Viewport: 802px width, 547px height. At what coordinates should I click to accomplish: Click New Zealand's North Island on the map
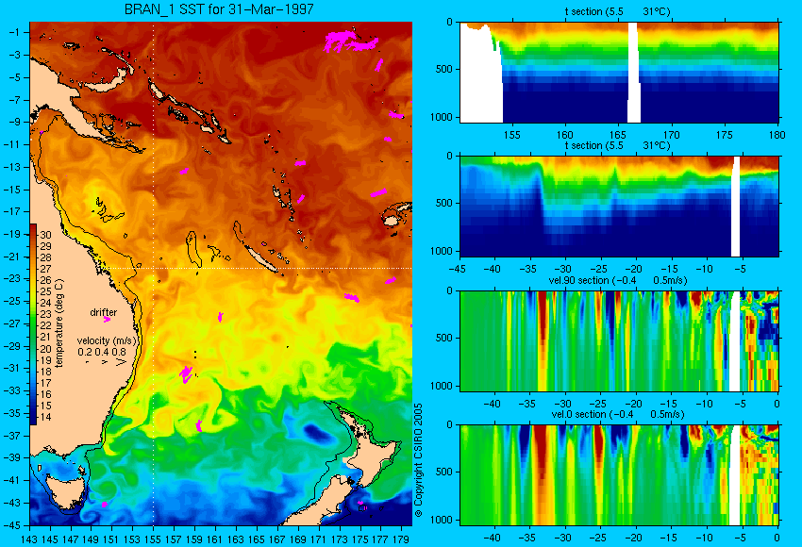click(372, 446)
